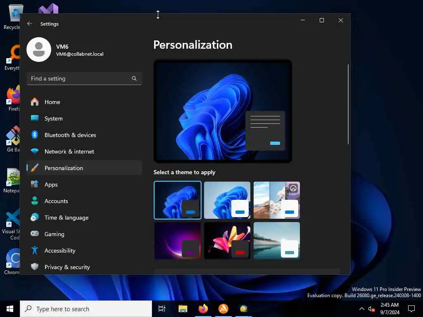This screenshot has height=317, width=423.
Task: Apply the Windows spotlight landscape theme
Action: [x=277, y=200]
